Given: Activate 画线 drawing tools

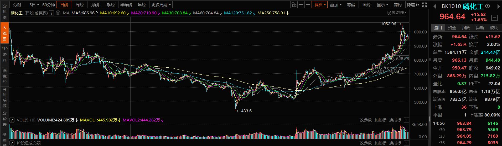Looking at the screenshot, I should (366, 5).
